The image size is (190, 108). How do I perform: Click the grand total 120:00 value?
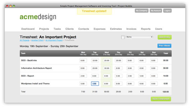[166, 92]
